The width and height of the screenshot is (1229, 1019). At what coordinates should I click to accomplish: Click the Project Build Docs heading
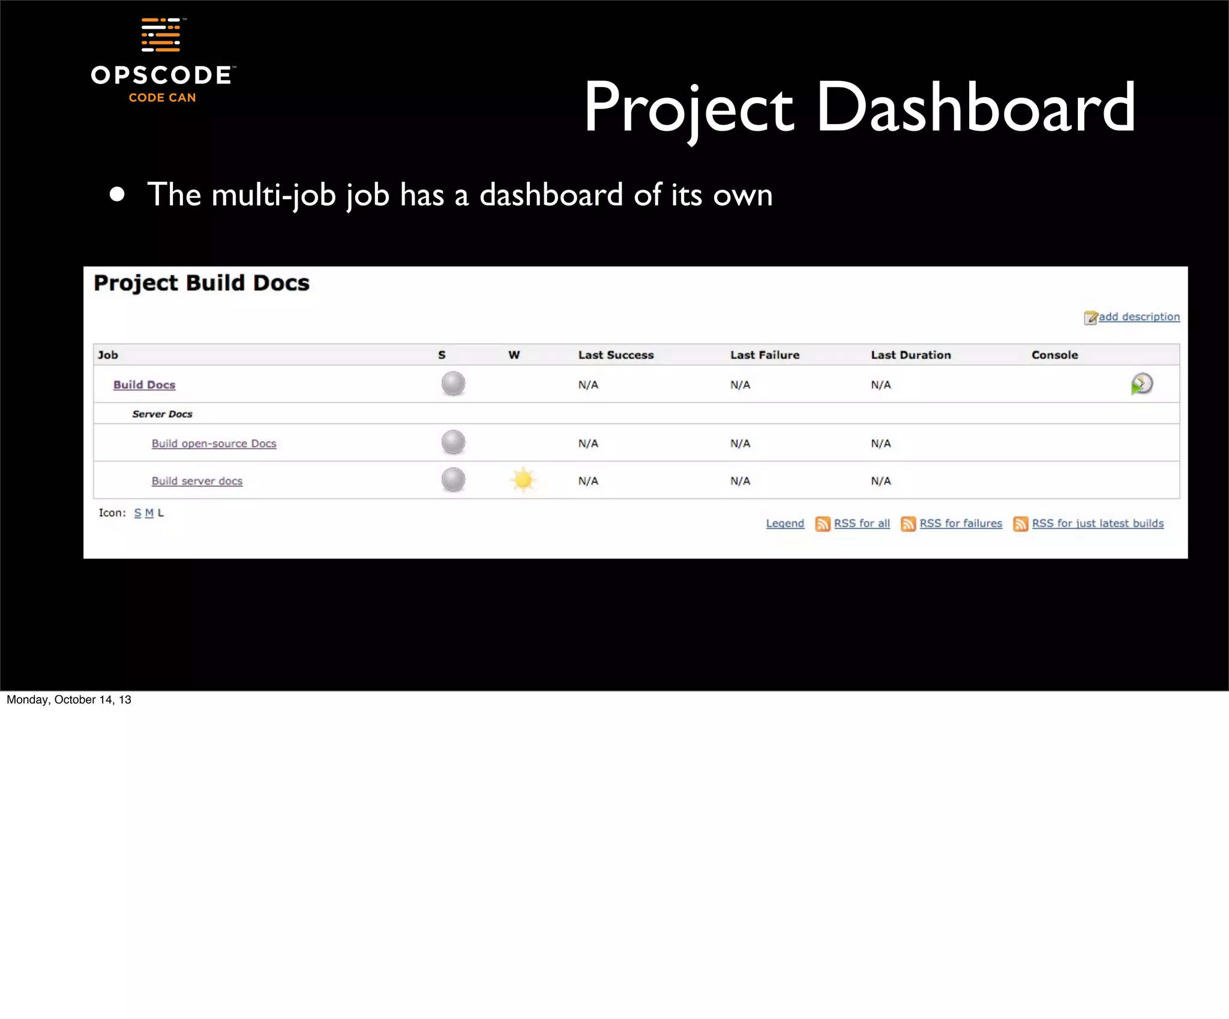pyautogui.click(x=202, y=283)
